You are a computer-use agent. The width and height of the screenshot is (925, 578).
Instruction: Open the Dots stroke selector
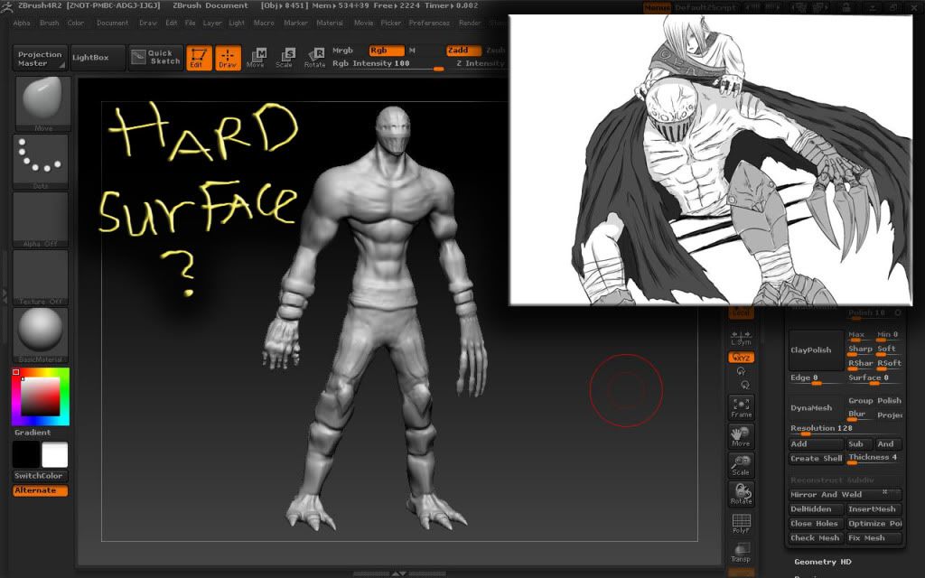[41, 161]
